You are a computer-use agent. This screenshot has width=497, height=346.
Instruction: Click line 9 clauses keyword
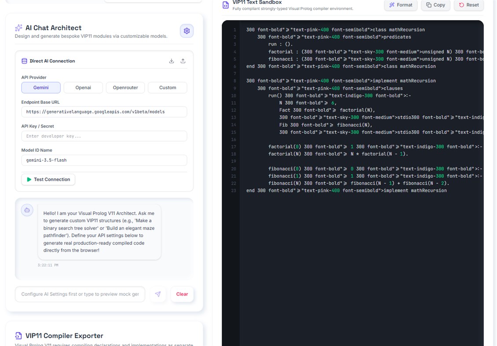pyautogui.click(x=393, y=88)
